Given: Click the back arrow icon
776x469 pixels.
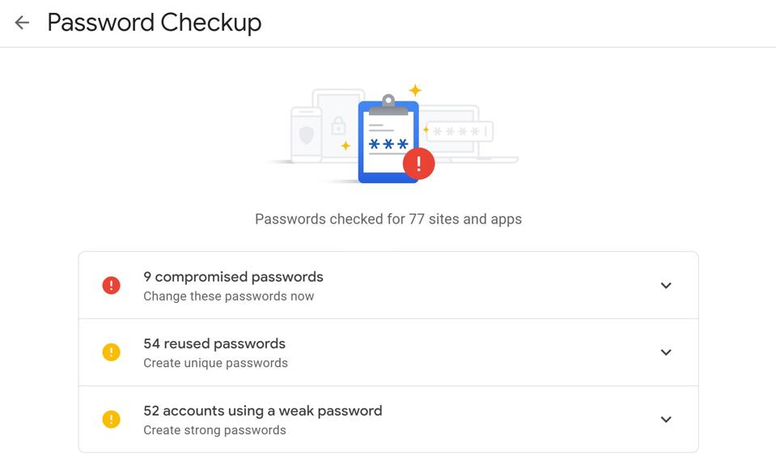Looking at the screenshot, I should [22, 23].
